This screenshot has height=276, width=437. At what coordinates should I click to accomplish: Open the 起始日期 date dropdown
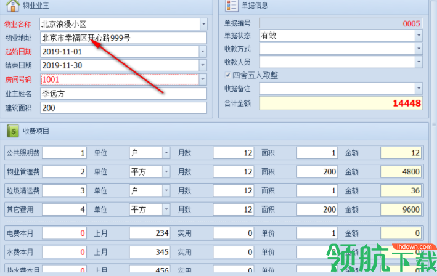[203, 52]
